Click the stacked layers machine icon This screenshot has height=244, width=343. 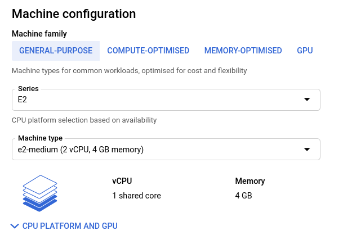(x=40, y=193)
